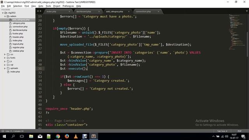Open the tab list dropdown arrow

[x=247, y=11]
